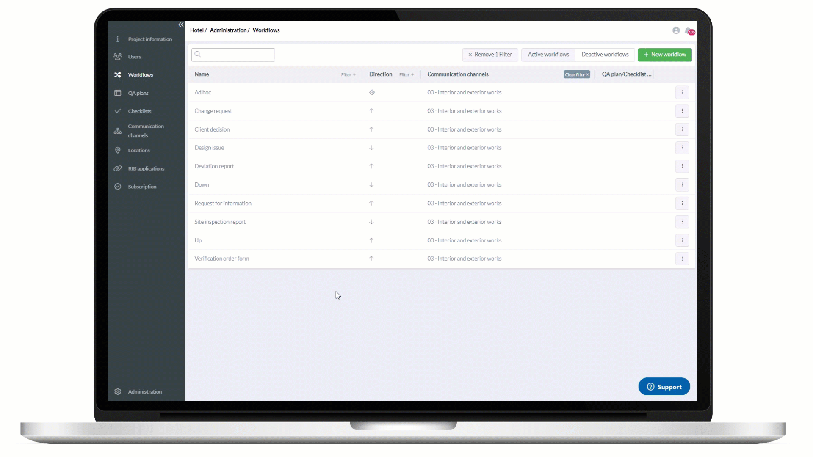The image size is (813, 457).
Task: Open the Verification order form workflow
Action: [221, 259]
